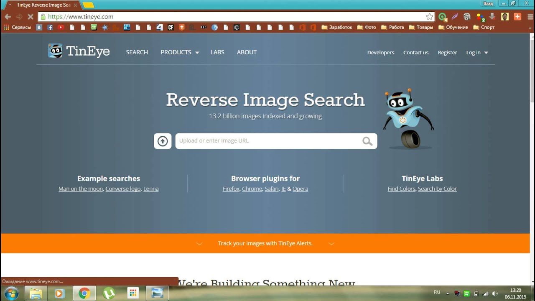Image resolution: width=535 pixels, height=301 pixels.
Task: Open the Facebook bookmark icon
Action: point(50,28)
